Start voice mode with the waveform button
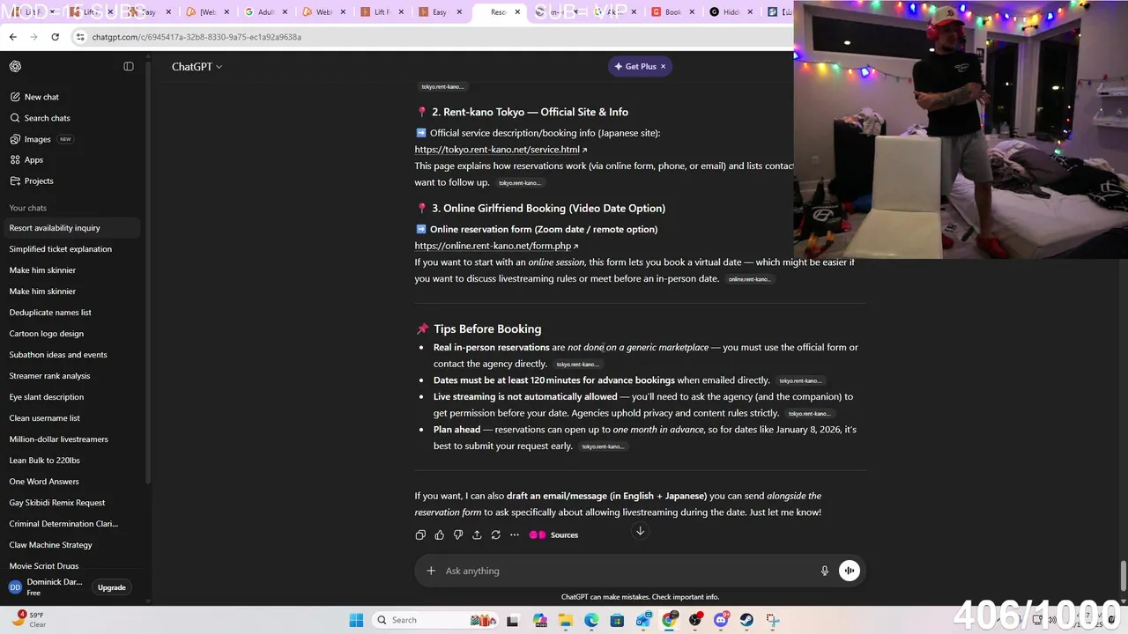1128x634 pixels. pos(849,571)
